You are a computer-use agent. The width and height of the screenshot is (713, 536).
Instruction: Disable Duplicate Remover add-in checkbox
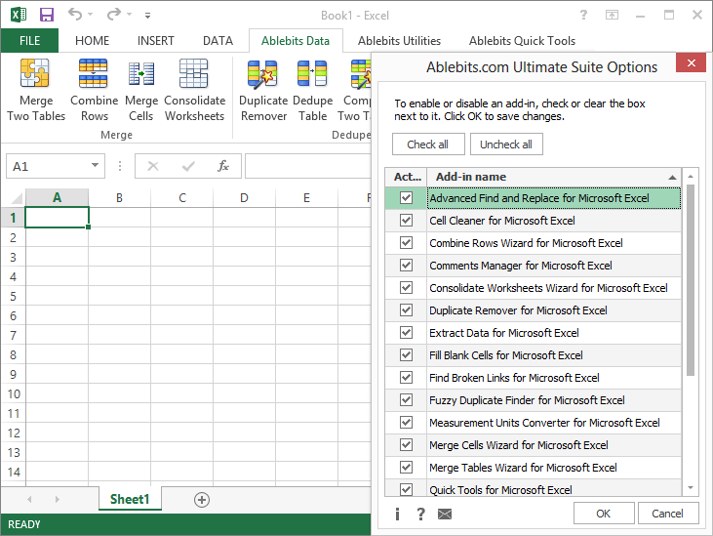coord(406,309)
